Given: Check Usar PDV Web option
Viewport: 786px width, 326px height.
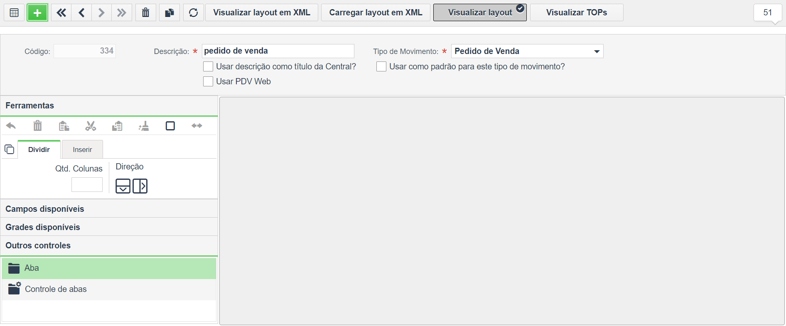Looking at the screenshot, I should (x=208, y=81).
